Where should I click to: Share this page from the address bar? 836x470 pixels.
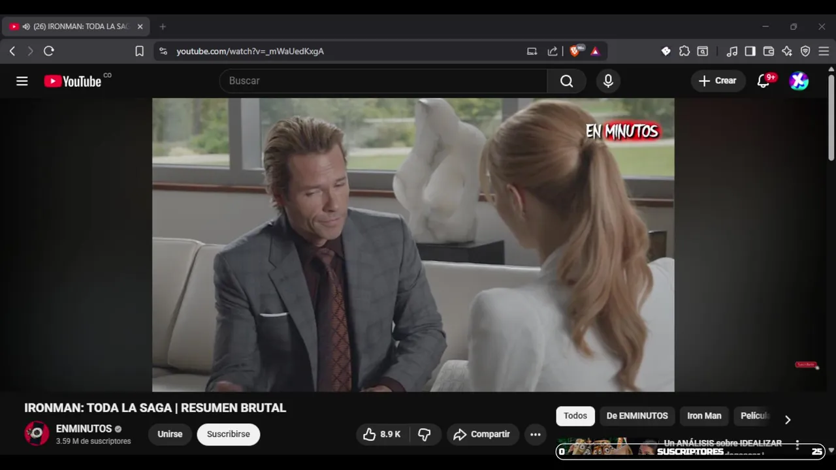pos(553,51)
